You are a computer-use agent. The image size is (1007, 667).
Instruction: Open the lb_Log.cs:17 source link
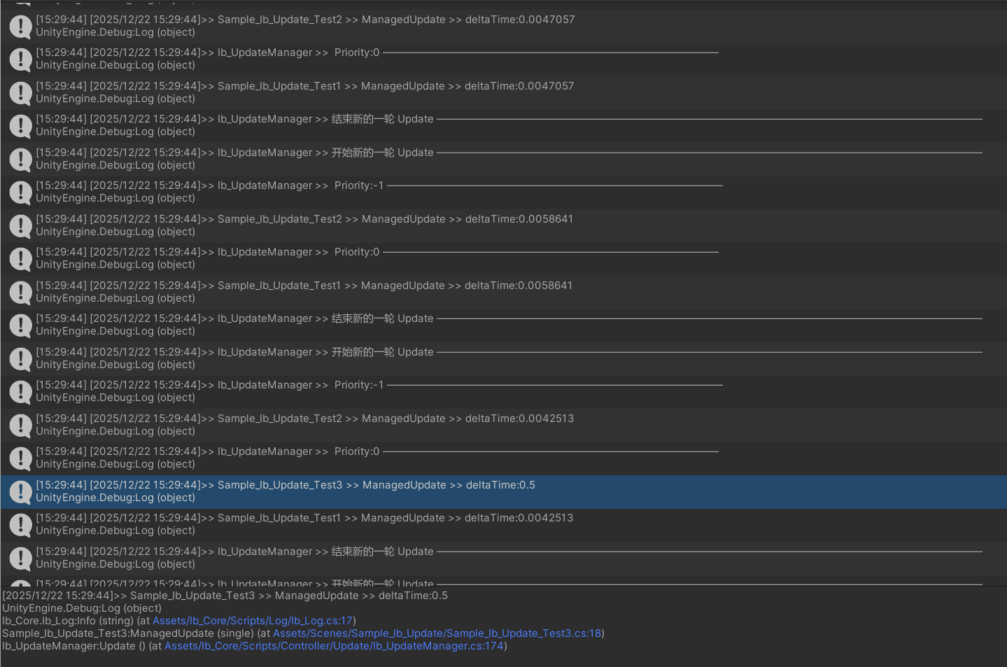click(253, 620)
